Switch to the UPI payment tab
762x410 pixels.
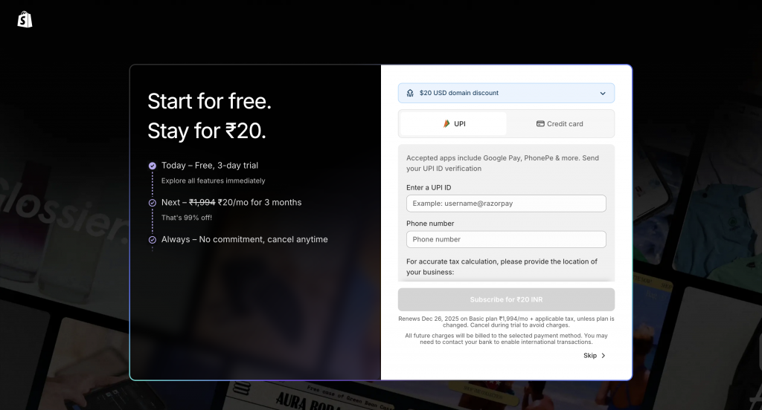point(454,124)
